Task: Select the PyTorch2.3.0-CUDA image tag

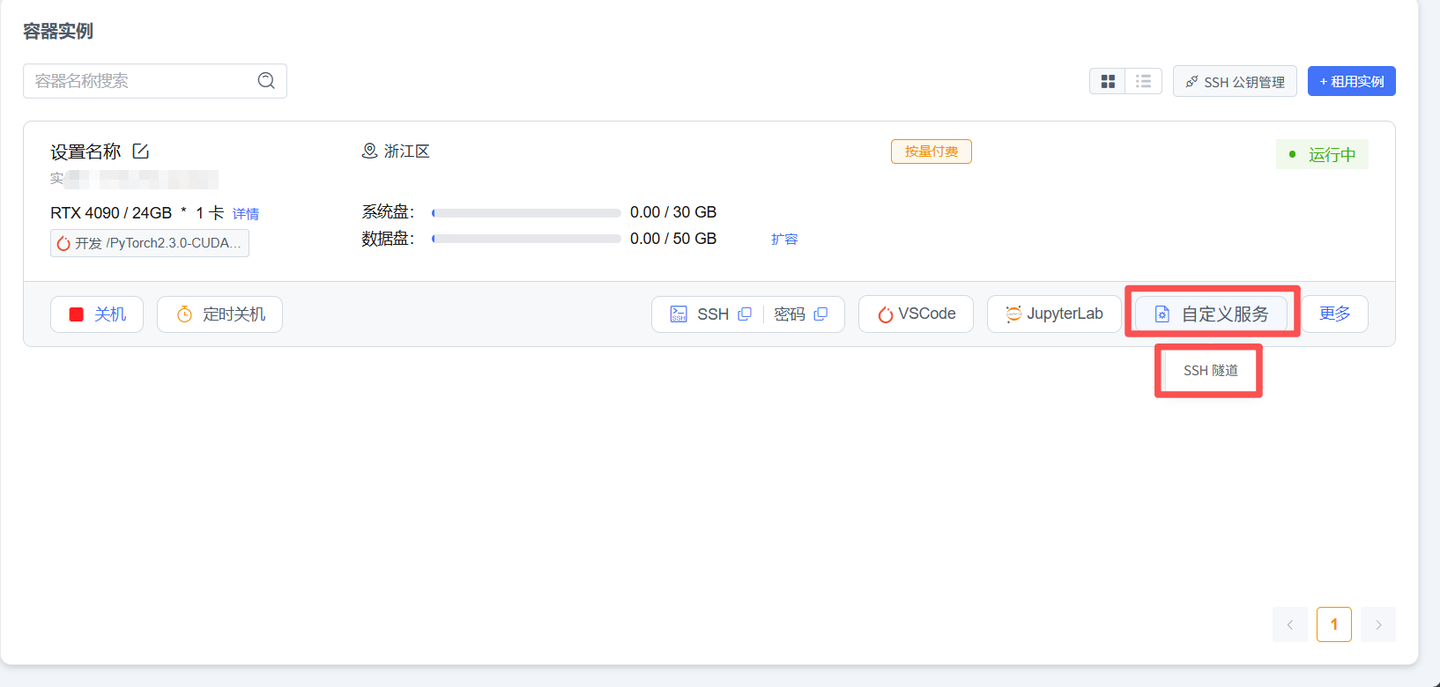Action: [150, 243]
